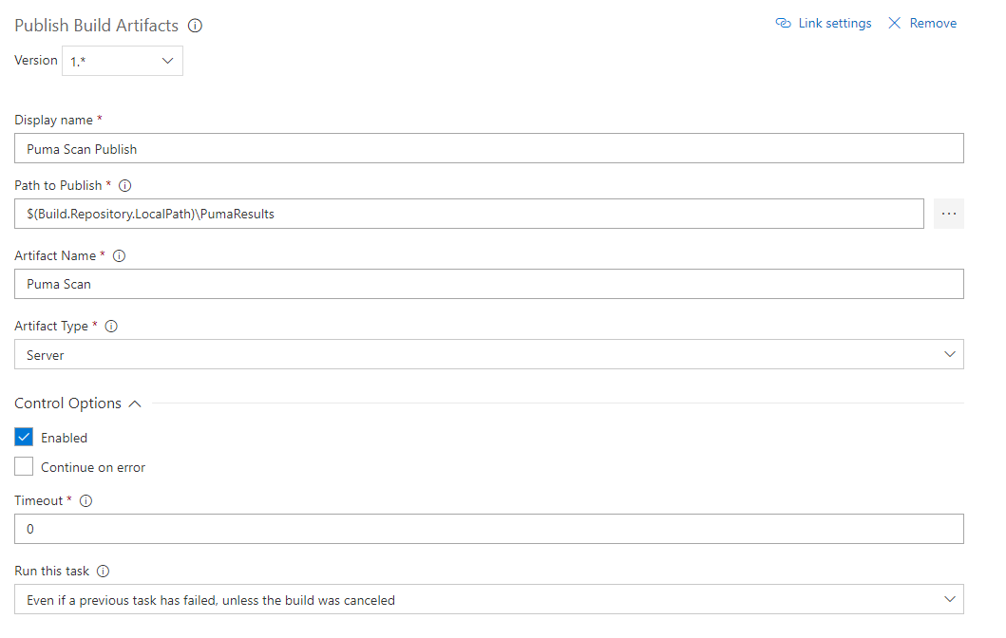Open help info for Publish Build Artifacts task
The image size is (1006, 638).
(195, 26)
